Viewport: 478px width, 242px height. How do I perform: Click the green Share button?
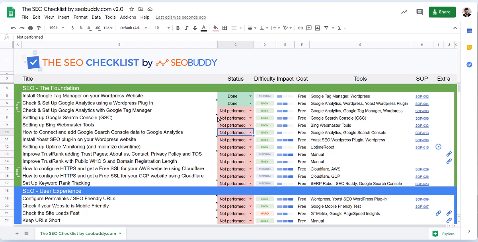click(x=442, y=12)
